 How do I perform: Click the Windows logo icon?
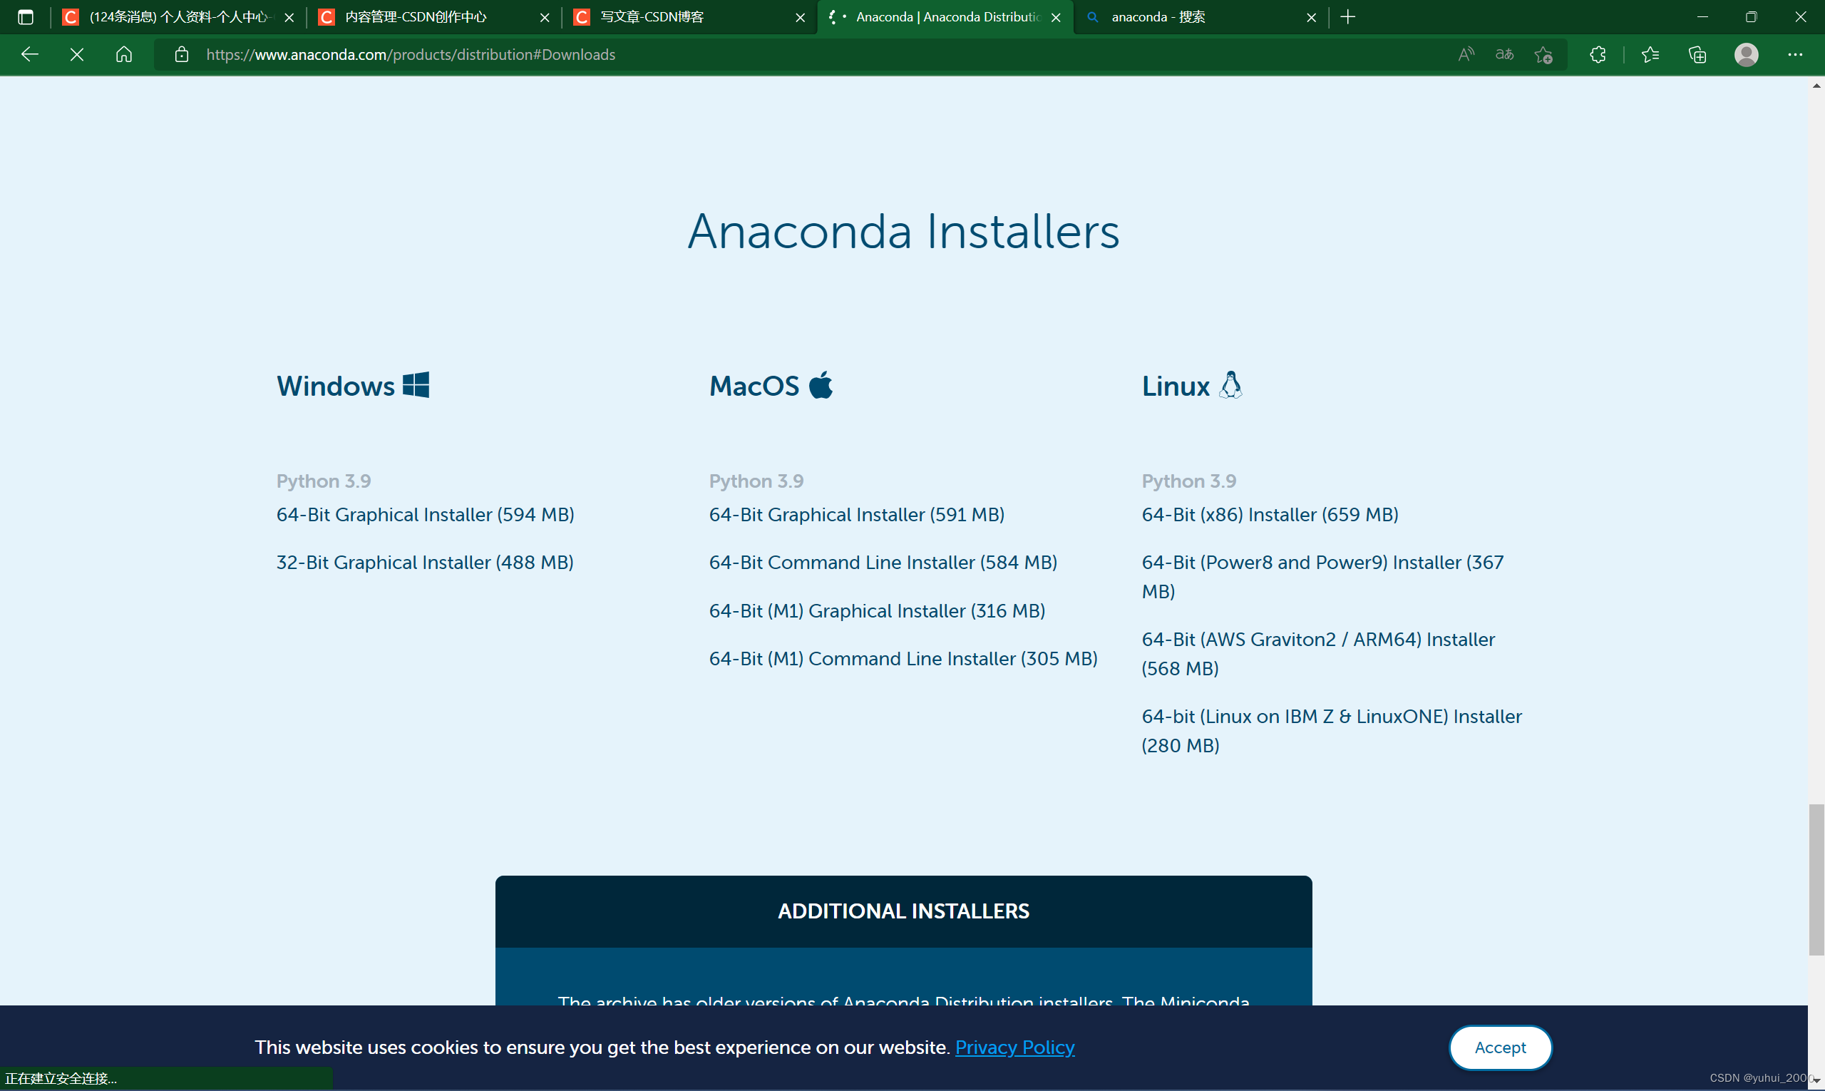[x=416, y=384]
